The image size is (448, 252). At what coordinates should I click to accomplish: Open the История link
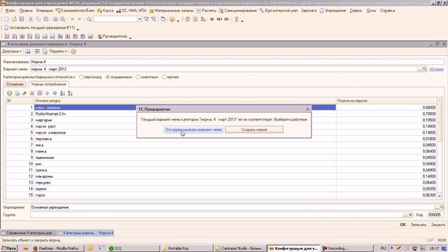[436, 69]
